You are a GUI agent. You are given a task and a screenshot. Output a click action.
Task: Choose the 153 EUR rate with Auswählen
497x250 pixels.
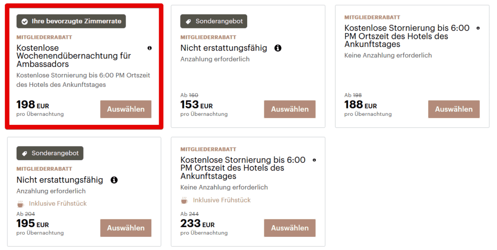pyautogui.click(x=290, y=109)
